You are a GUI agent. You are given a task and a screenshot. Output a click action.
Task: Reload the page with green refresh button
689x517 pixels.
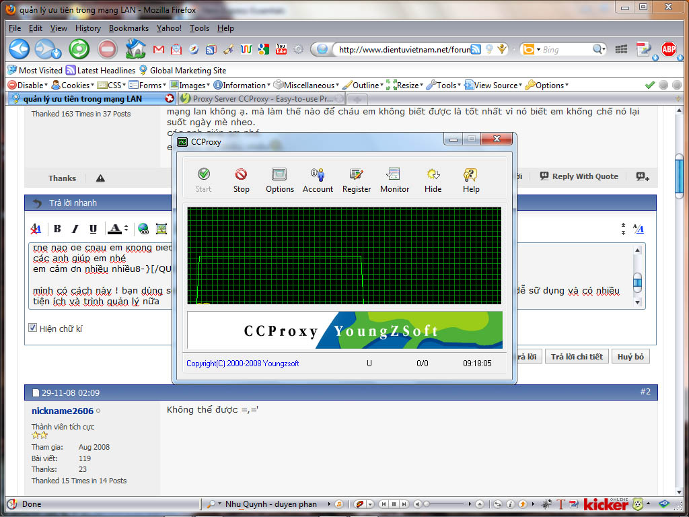pyautogui.click(x=79, y=48)
